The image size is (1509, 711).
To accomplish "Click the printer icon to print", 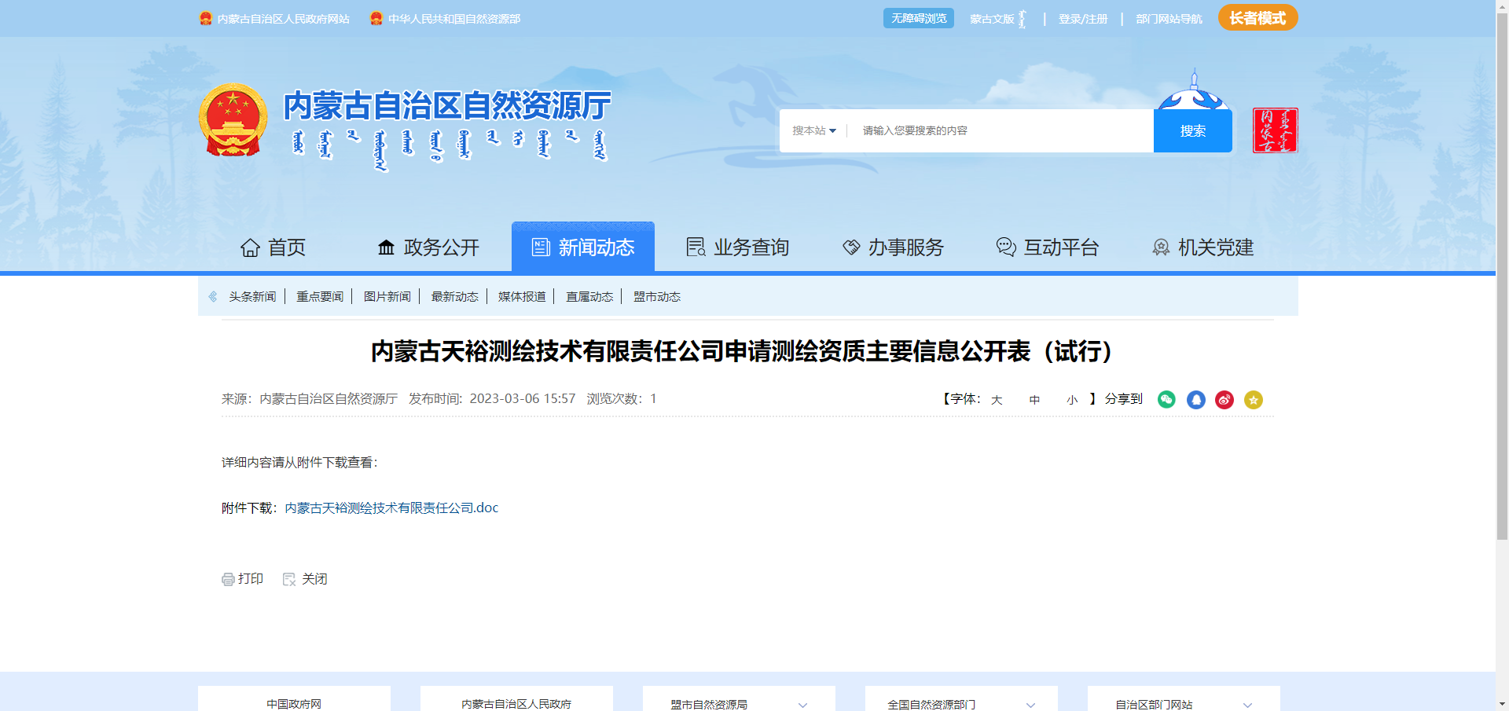I will click(228, 579).
